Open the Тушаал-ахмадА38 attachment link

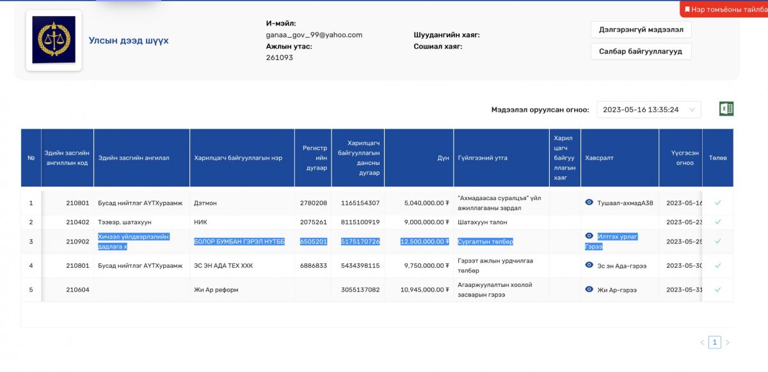tap(625, 203)
